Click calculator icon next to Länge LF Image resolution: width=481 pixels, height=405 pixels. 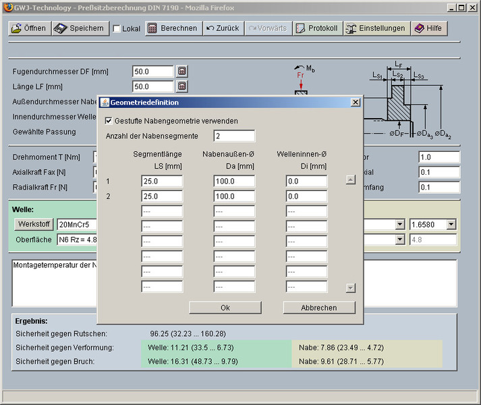(181, 86)
